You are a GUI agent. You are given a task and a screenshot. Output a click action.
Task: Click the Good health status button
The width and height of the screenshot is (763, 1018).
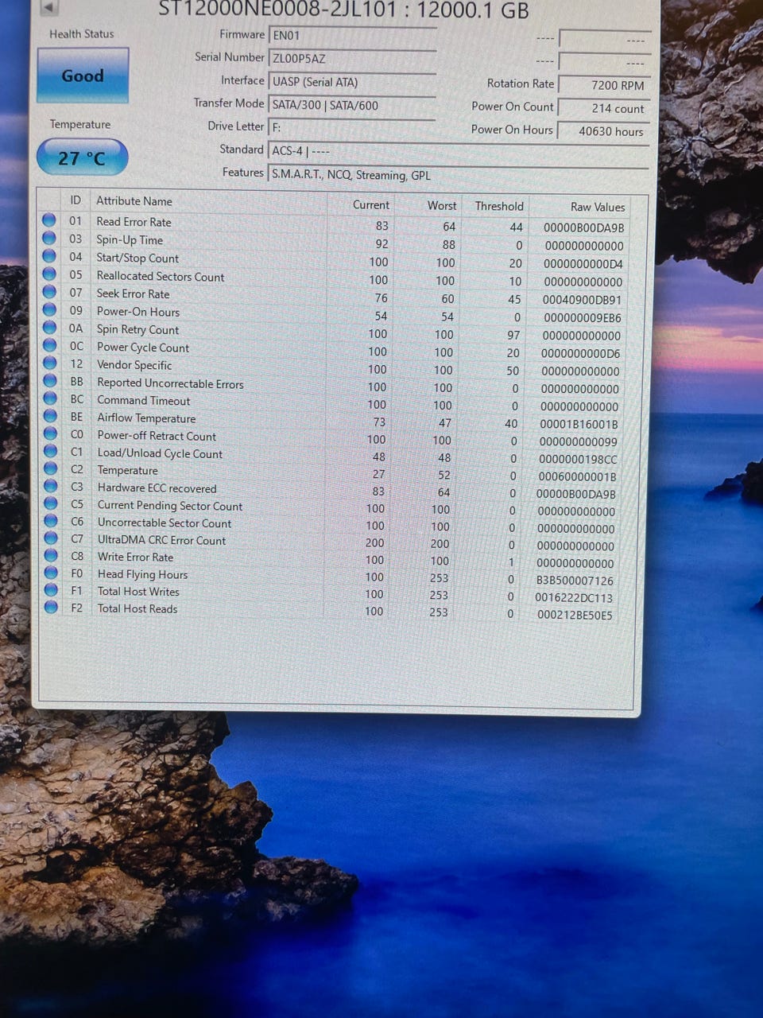[83, 76]
